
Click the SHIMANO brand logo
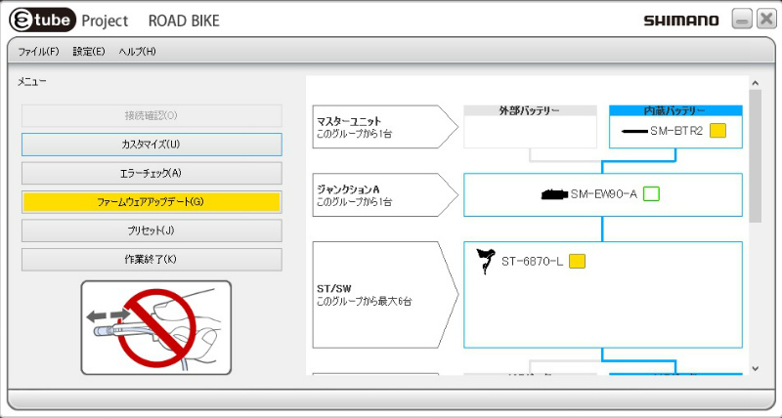[x=681, y=21]
